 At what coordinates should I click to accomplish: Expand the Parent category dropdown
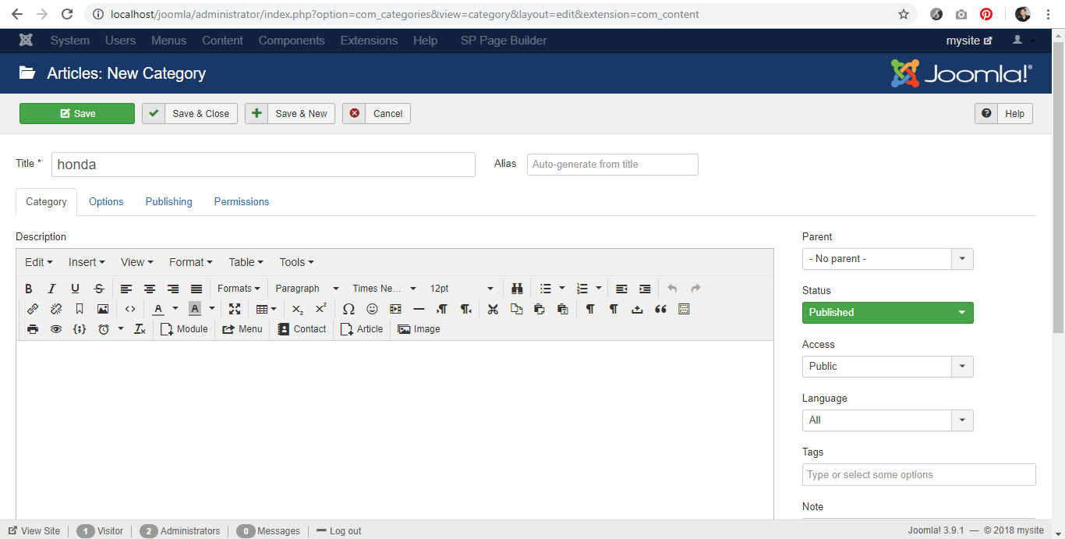point(887,259)
